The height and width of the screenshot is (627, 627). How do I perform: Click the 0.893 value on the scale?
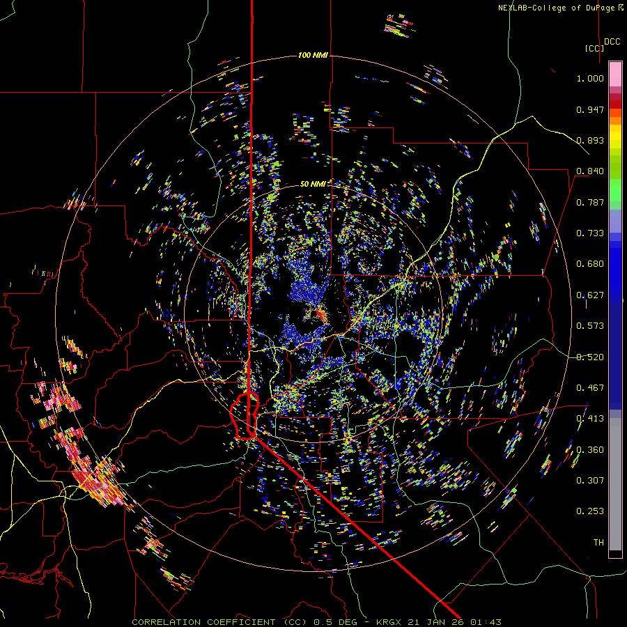pyautogui.click(x=590, y=140)
